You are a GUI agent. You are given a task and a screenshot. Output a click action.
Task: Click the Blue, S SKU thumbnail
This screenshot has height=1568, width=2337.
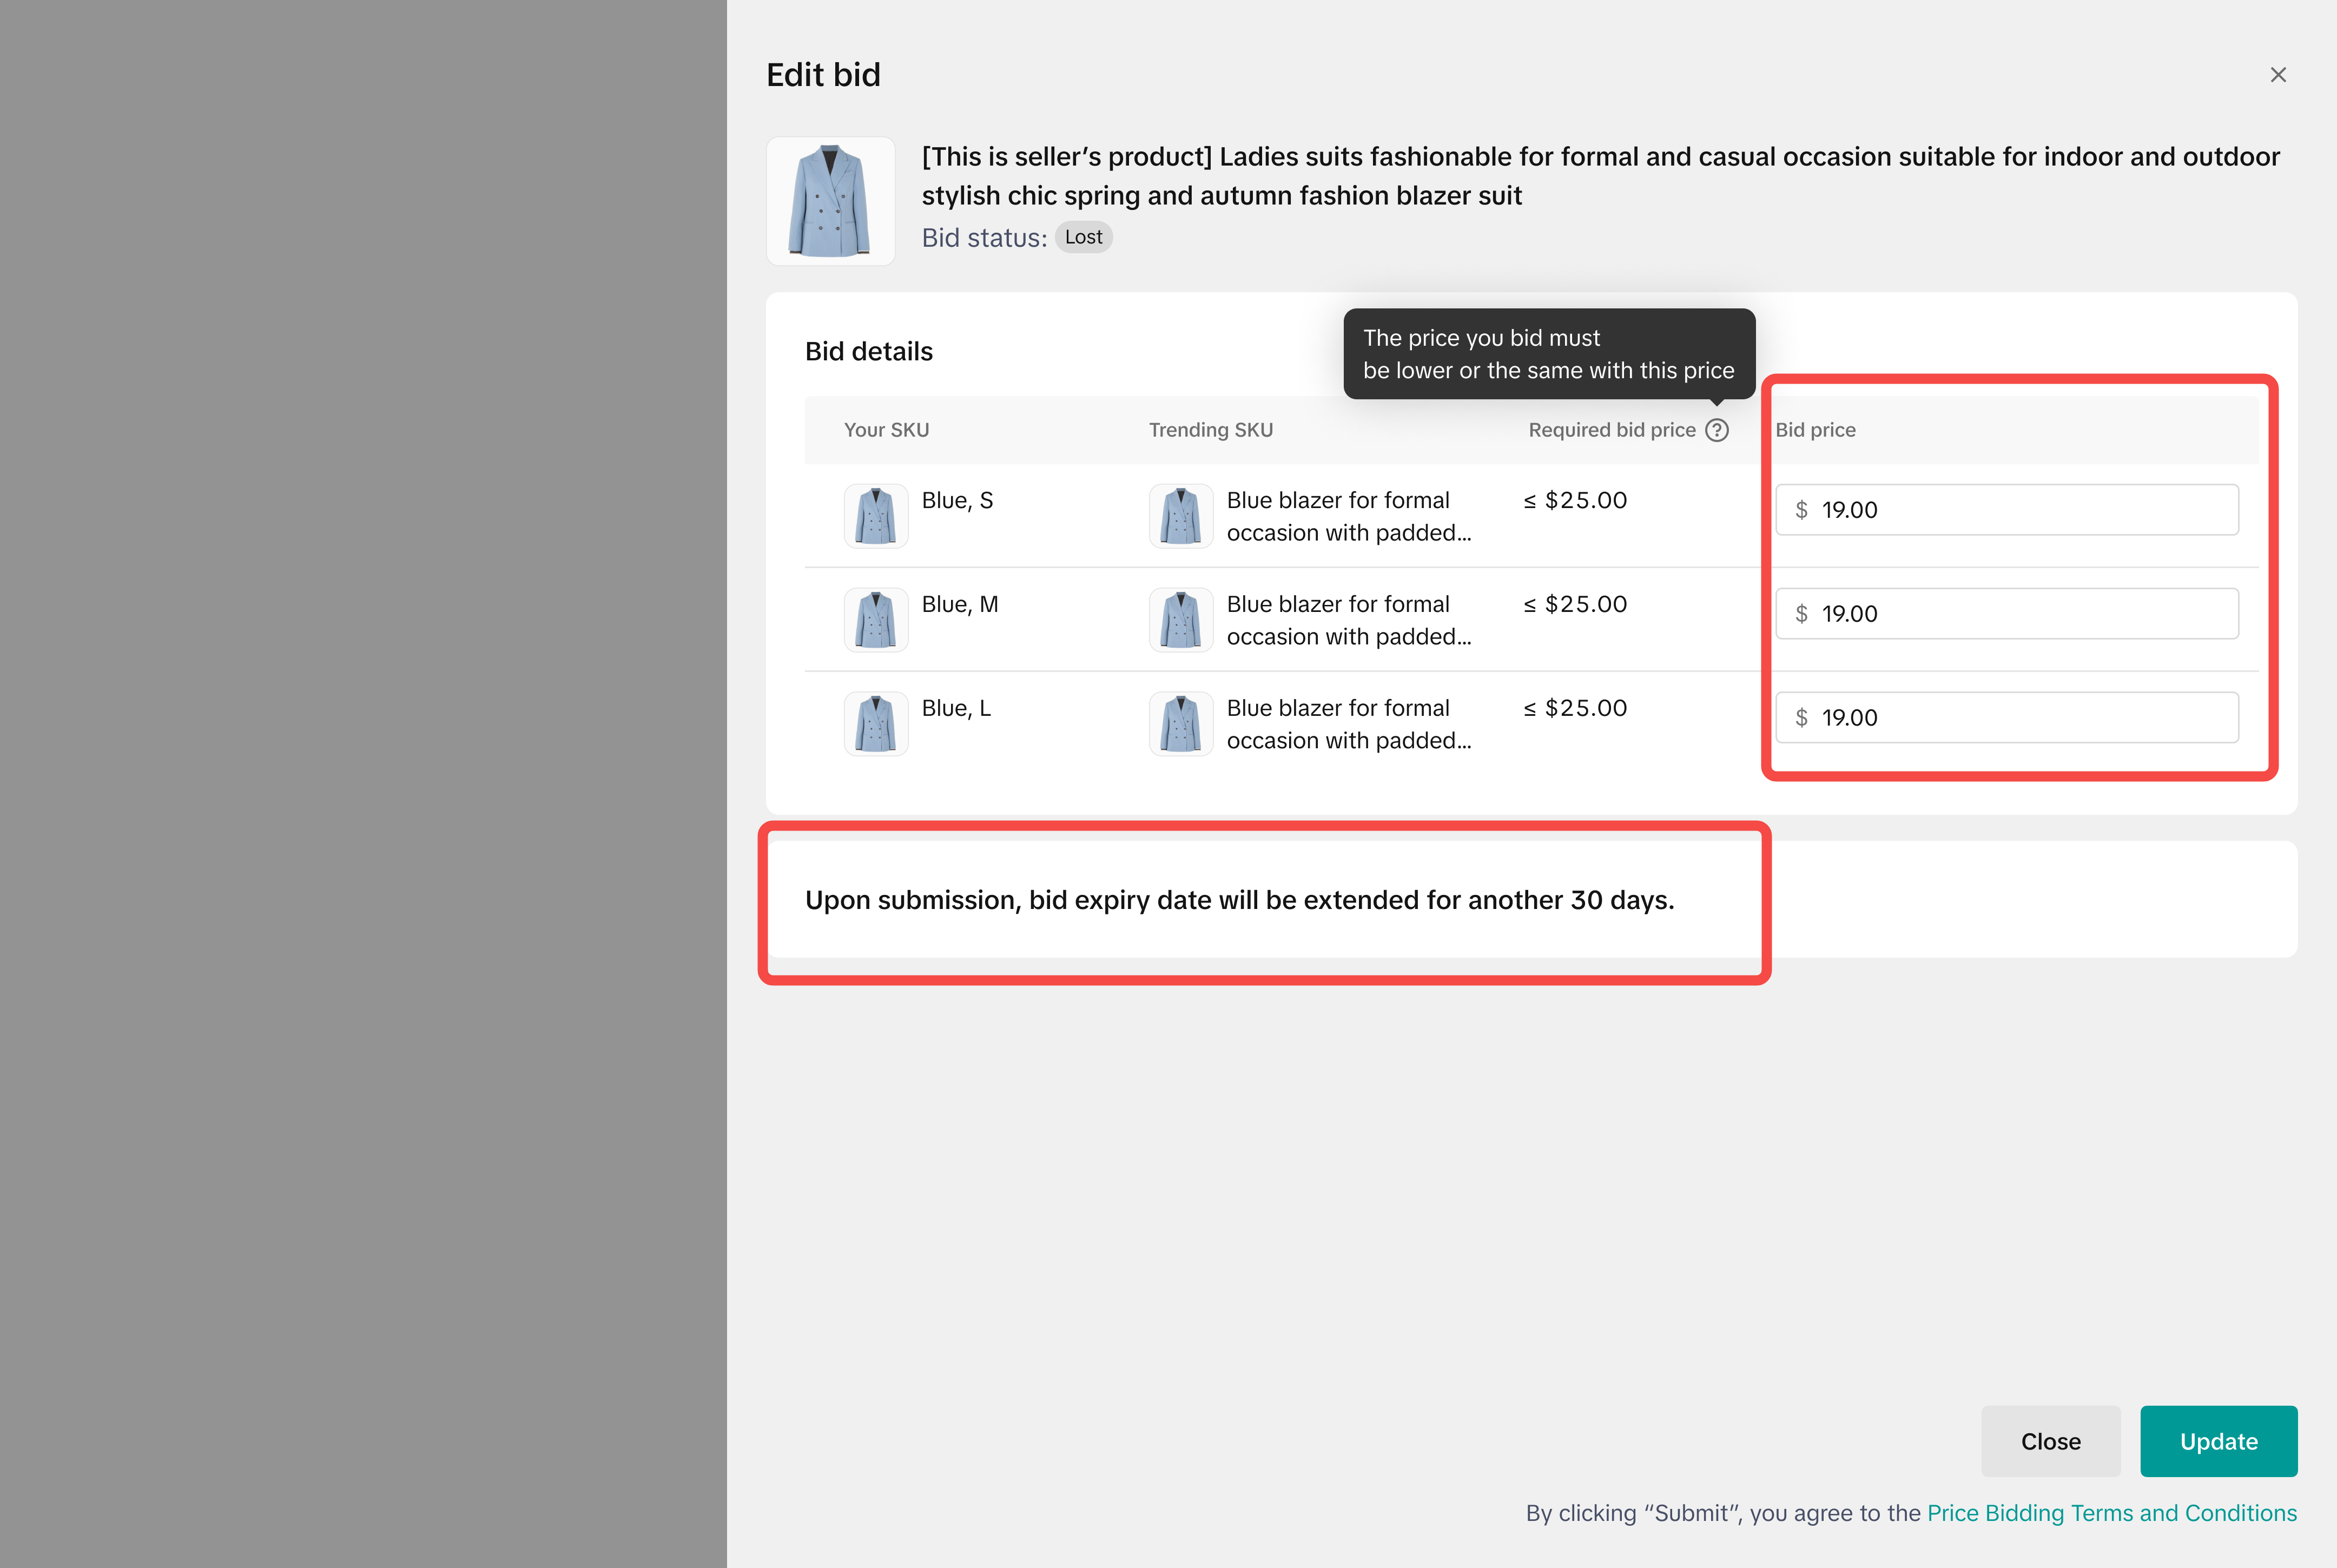pos(876,516)
